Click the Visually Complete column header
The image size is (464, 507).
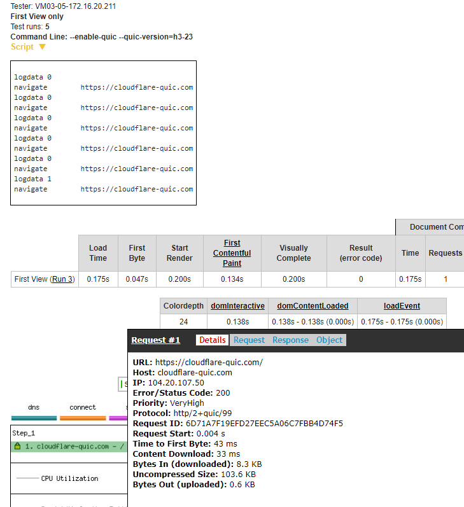tap(294, 253)
